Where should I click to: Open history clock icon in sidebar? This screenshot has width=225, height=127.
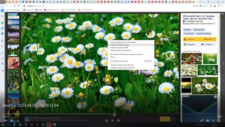[2, 59]
